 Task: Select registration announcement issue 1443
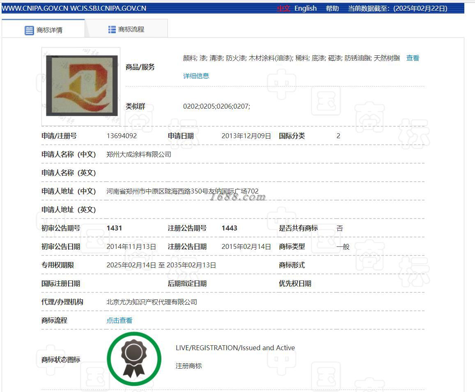point(229,228)
